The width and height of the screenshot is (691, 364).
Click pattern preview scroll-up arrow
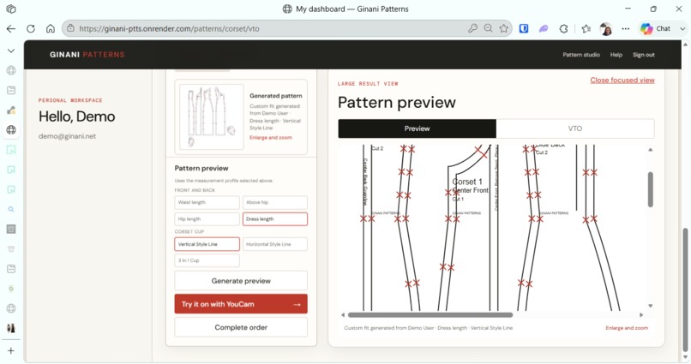(x=650, y=150)
